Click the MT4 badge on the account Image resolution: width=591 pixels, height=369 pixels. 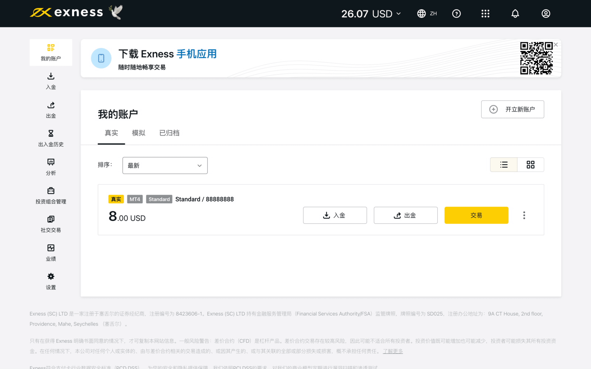point(135,199)
